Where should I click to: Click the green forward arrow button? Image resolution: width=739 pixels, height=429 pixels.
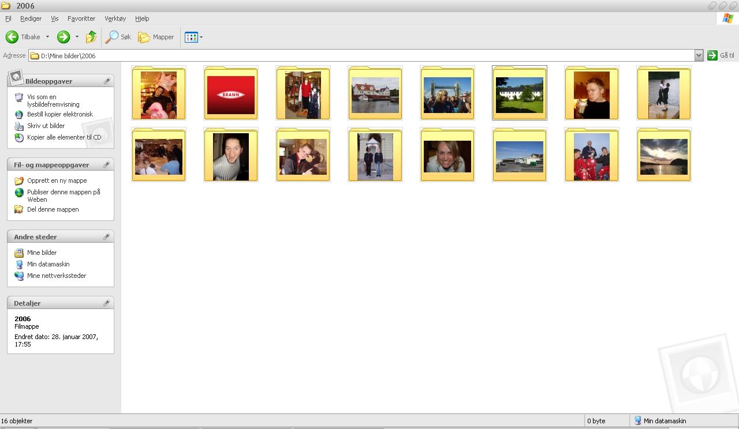click(64, 37)
